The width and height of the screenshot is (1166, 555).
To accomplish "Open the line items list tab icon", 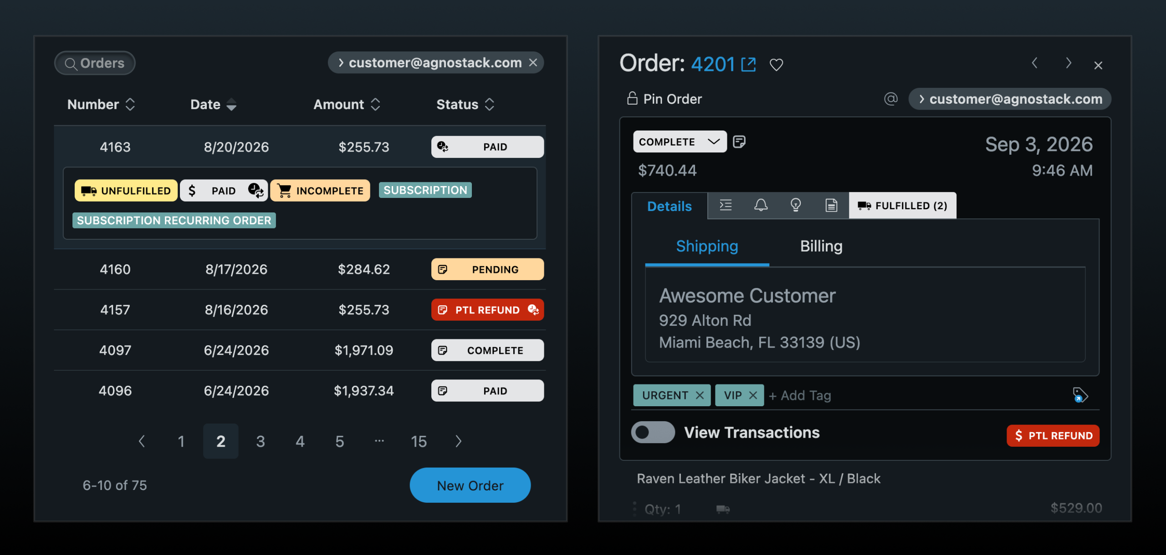I will point(726,205).
